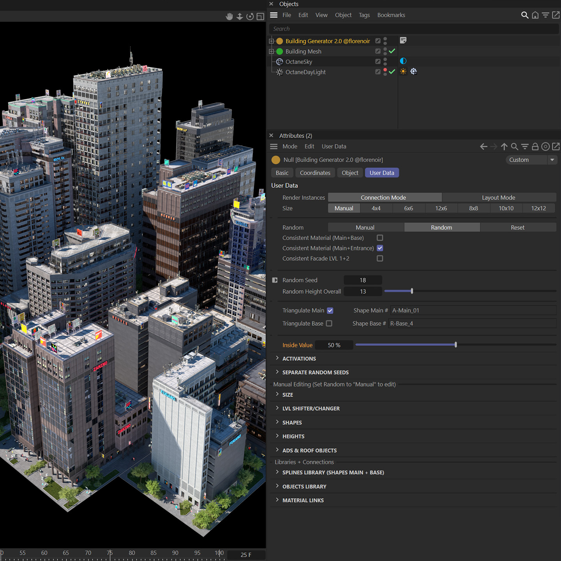Open search in the Objects panel
The width and height of the screenshot is (561, 561).
[x=525, y=15]
